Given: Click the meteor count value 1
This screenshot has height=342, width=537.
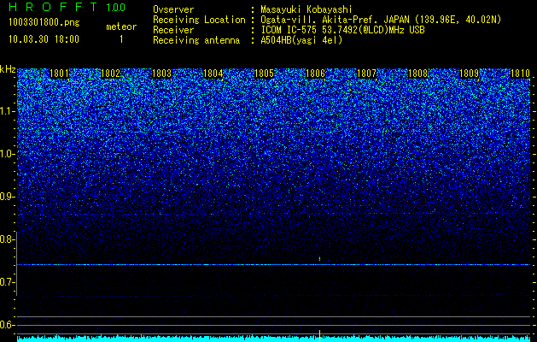Looking at the screenshot, I should pos(121,39).
